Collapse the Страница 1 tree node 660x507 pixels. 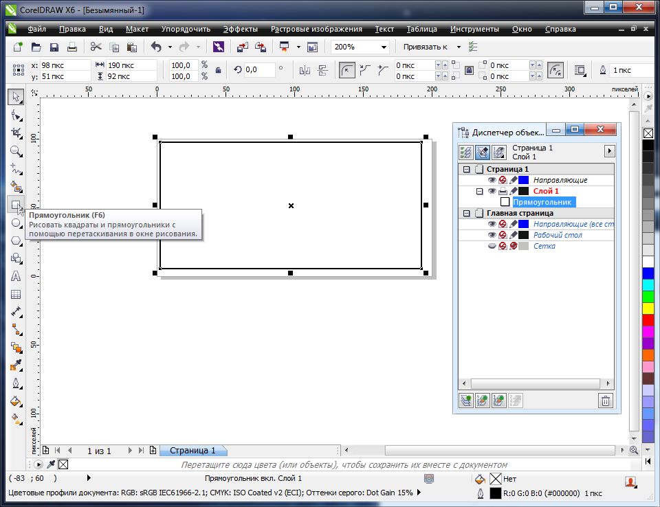(466, 169)
